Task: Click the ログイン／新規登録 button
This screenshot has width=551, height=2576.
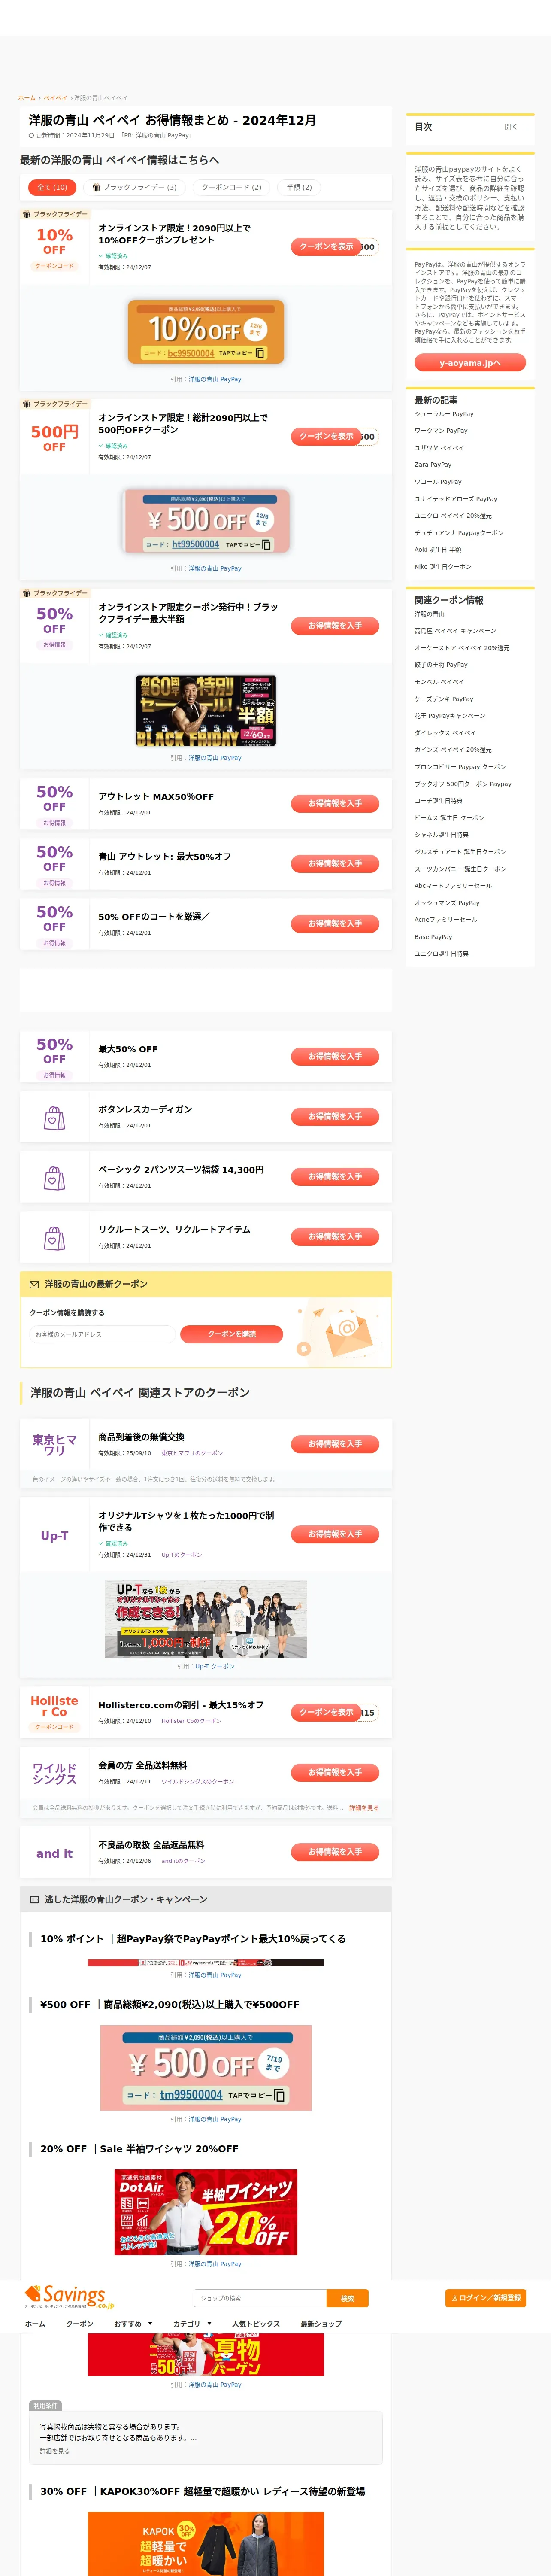Action: (485, 2298)
